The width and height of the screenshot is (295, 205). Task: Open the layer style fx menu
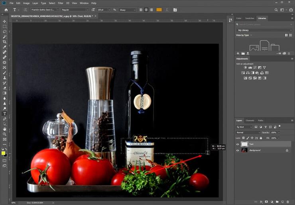click(x=261, y=202)
